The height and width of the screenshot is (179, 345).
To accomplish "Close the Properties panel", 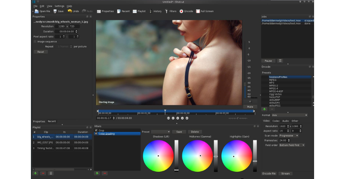I will [x=91, y=17].
